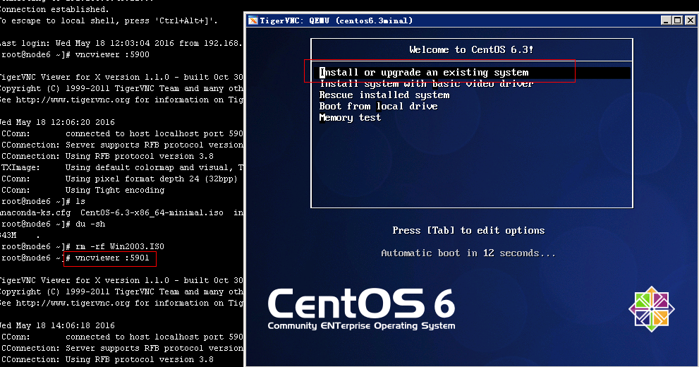The image size is (699, 367).
Task: Click the 'du -sh' command in terminal
Action: [x=90, y=224]
